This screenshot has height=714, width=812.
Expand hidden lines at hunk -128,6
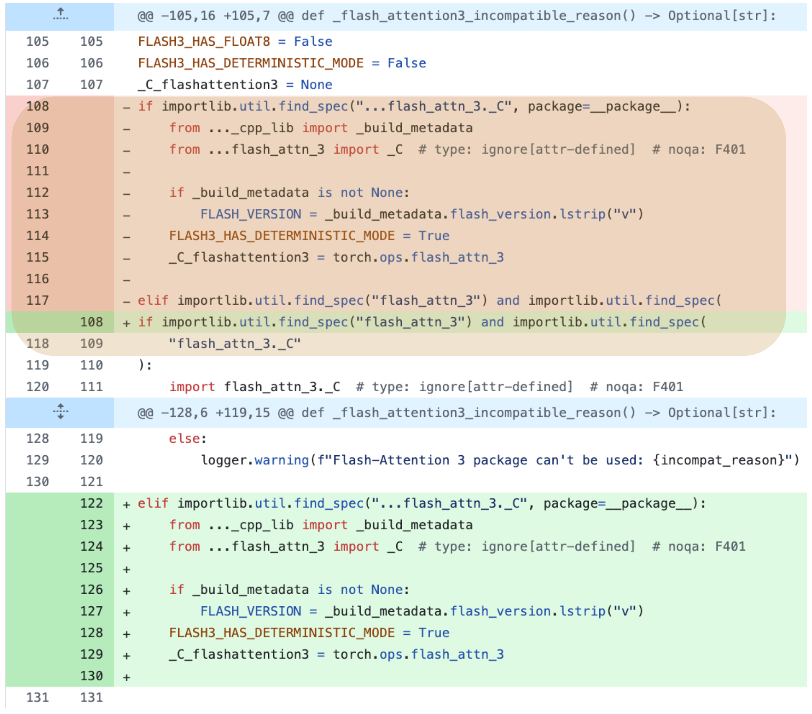61,412
